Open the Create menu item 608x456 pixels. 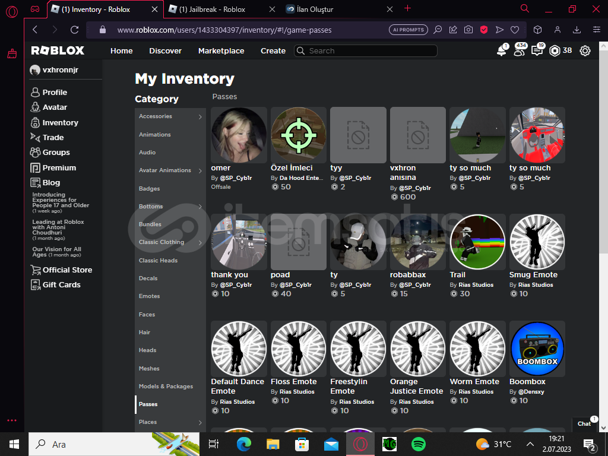pos(273,51)
